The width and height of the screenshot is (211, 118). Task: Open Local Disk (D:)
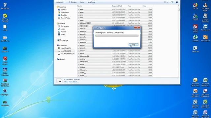point(66,51)
